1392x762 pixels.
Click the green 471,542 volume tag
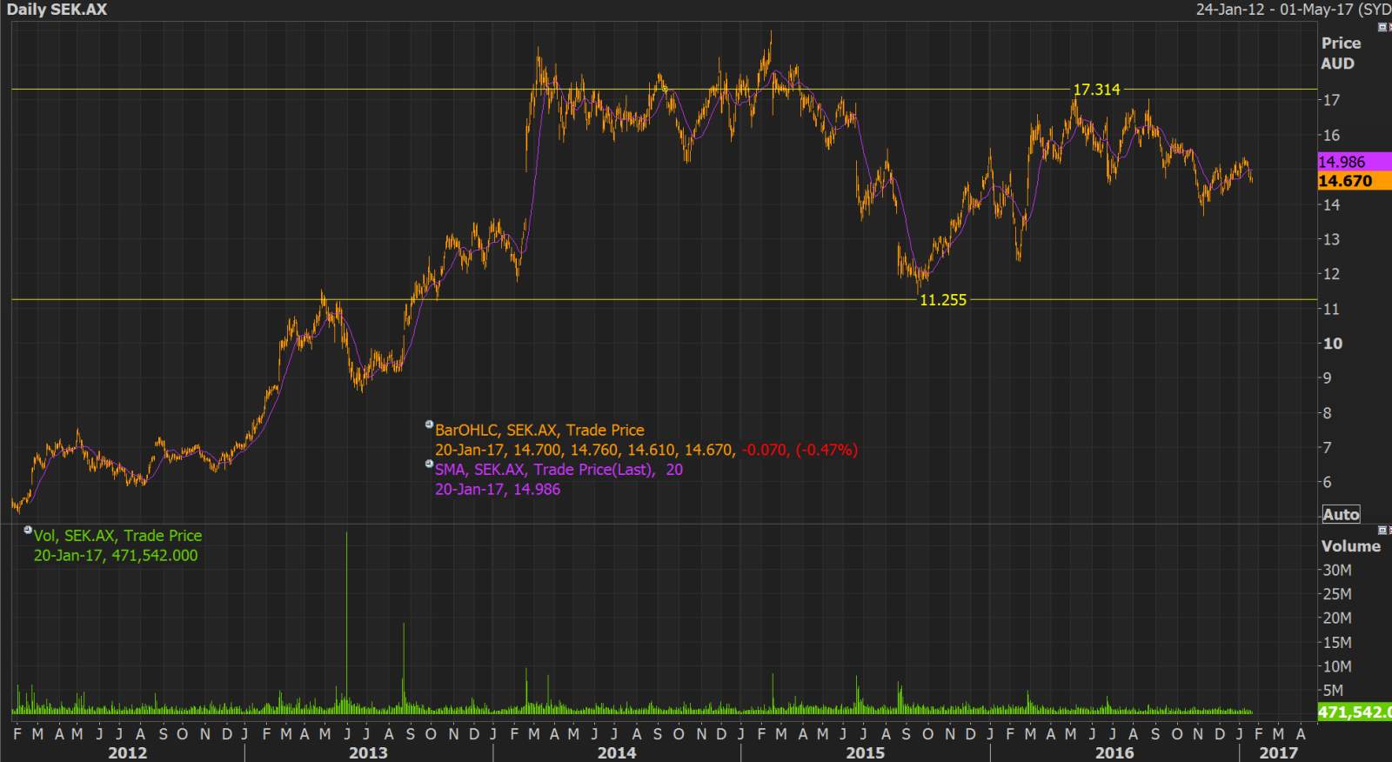1355,712
